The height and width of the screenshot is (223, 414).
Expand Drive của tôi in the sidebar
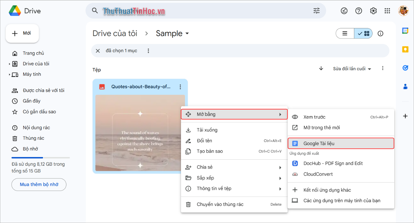click(10, 64)
